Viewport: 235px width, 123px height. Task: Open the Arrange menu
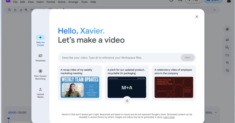(73, 2)
